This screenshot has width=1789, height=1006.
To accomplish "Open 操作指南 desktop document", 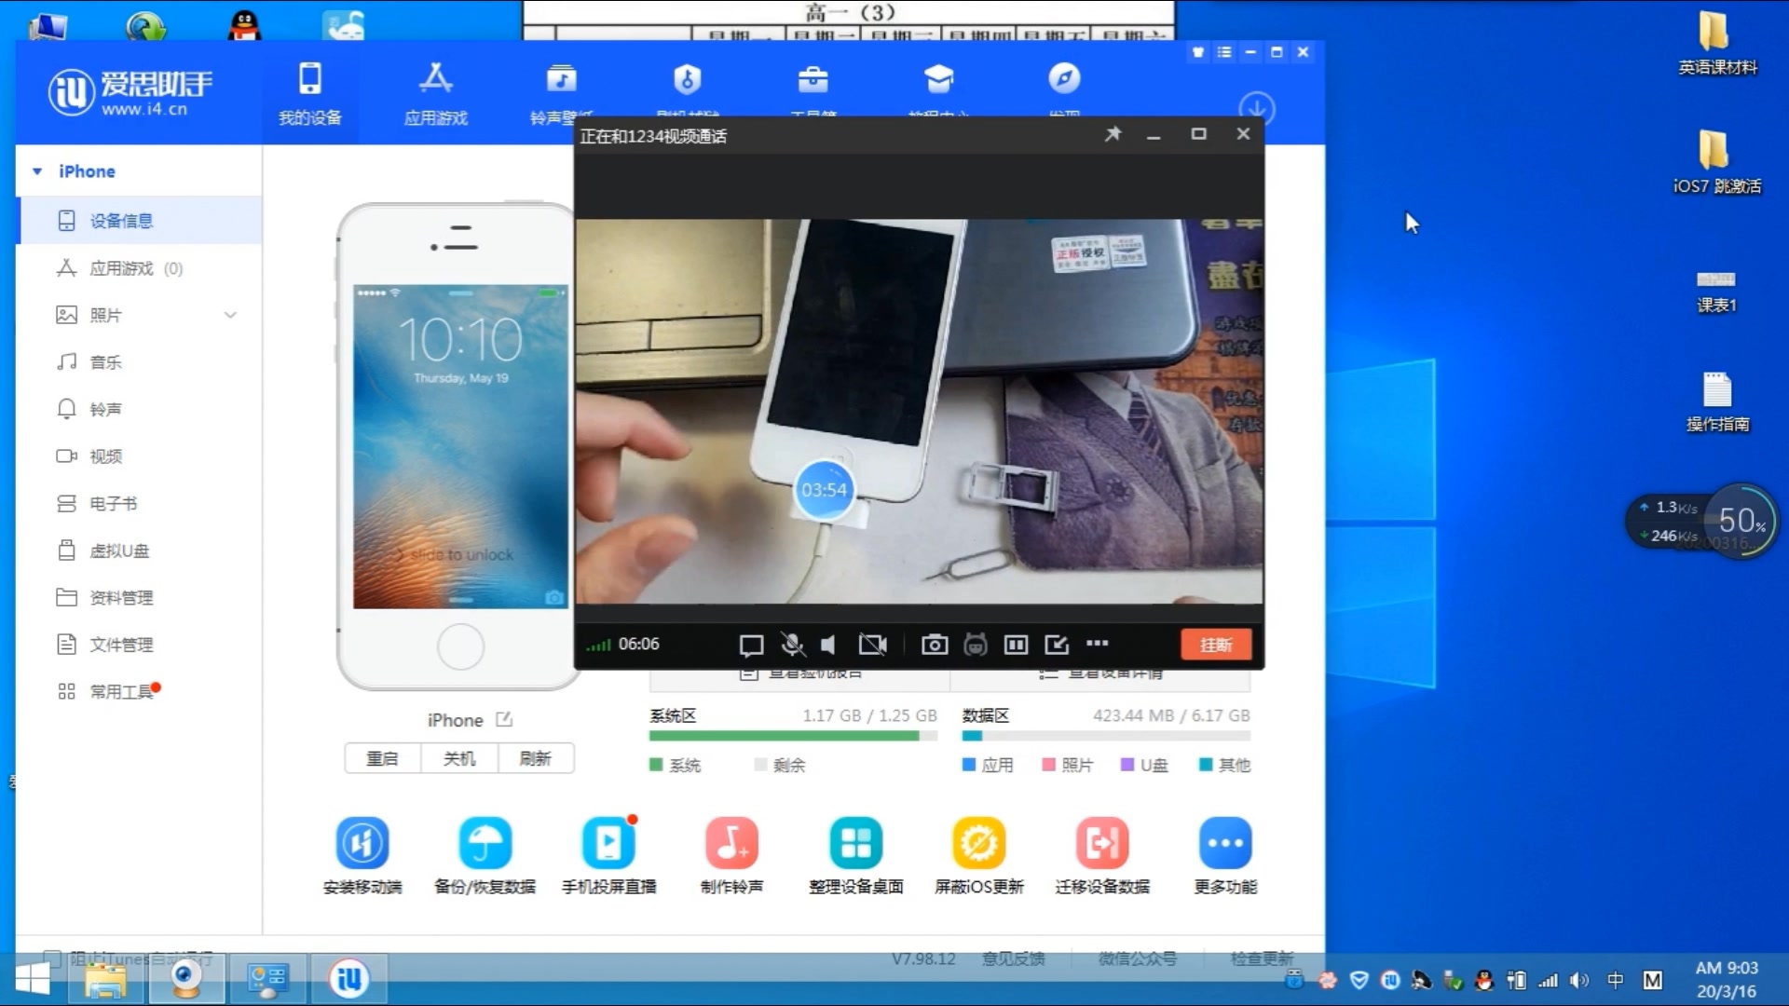I will 1716,401.
